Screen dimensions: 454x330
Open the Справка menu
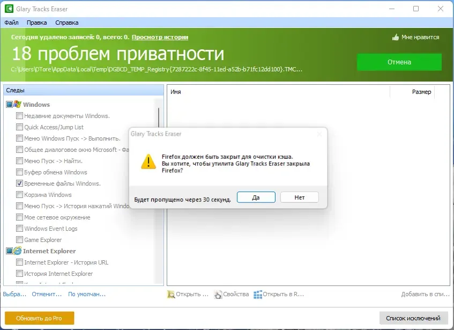(x=66, y=23)
